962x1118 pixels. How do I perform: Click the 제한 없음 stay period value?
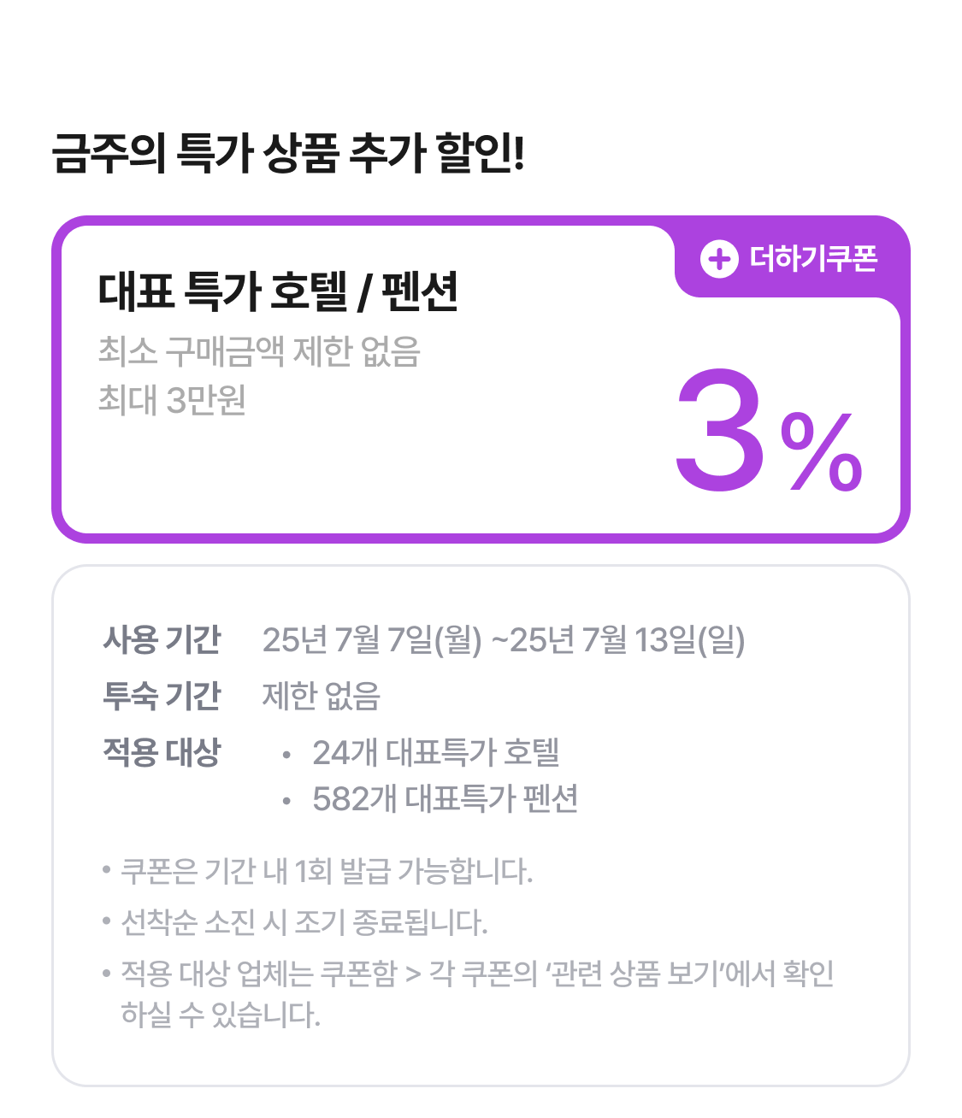[x=321, y=696]
